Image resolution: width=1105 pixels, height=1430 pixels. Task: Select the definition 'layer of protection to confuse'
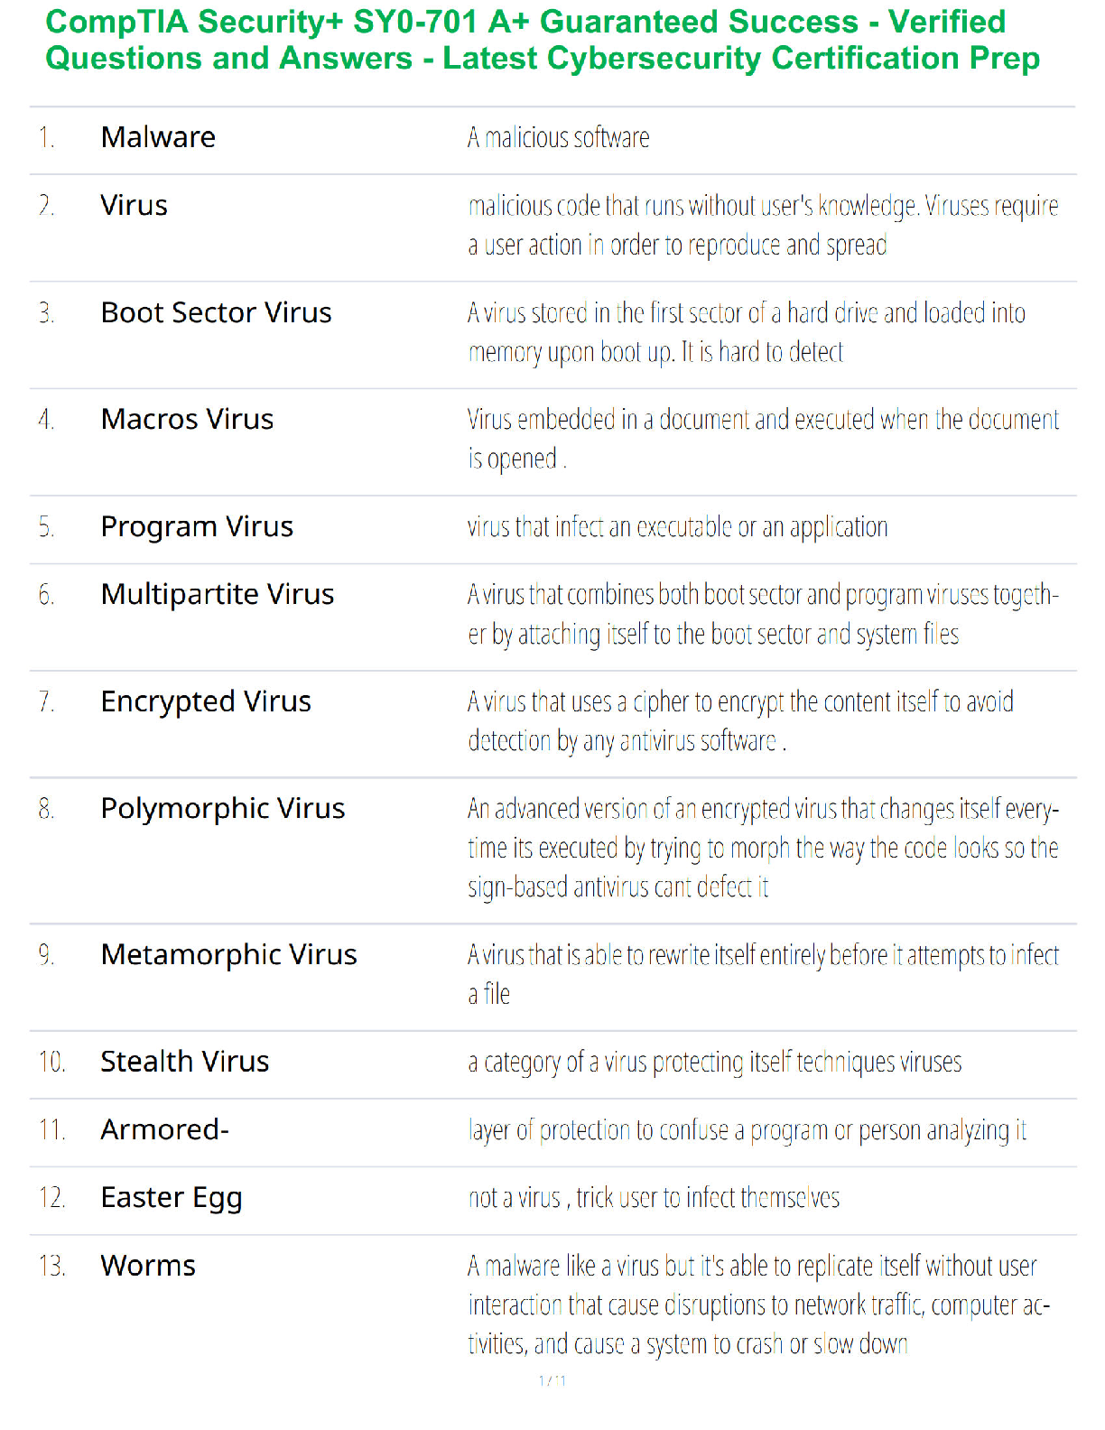[747, 1131]
